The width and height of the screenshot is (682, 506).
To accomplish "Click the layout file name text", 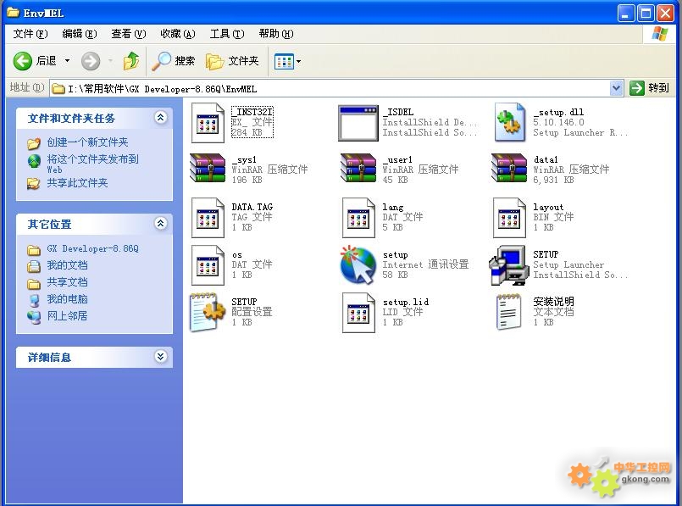I will [x=548, y=207].
